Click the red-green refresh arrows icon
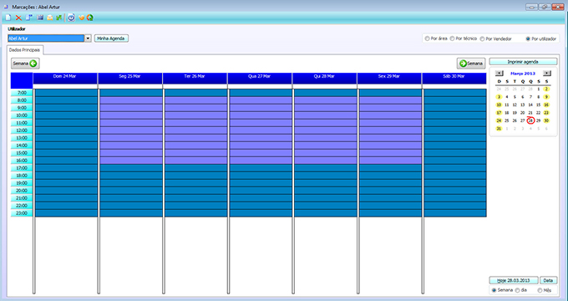 click(89, 18)
